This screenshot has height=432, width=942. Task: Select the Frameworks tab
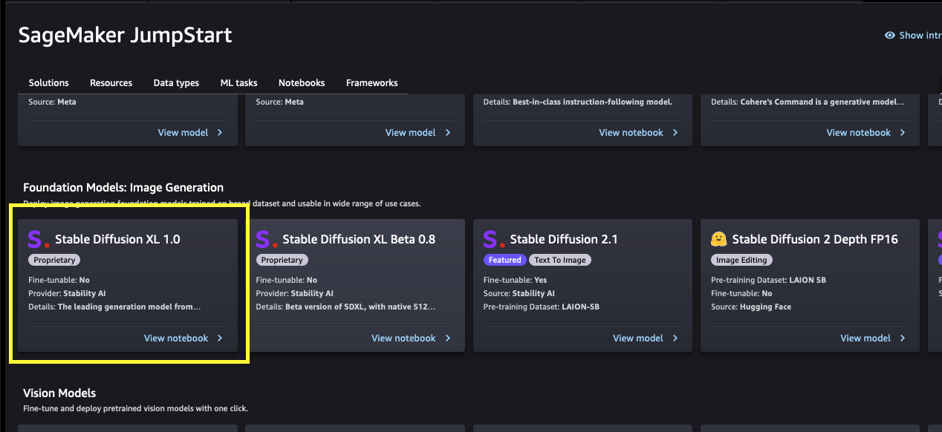371,83
